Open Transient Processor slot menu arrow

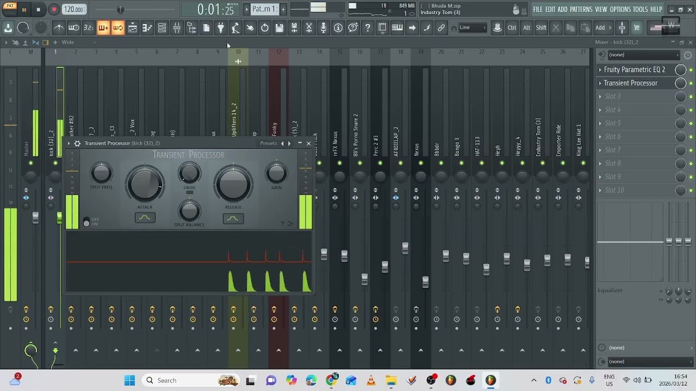pos(600,83)
